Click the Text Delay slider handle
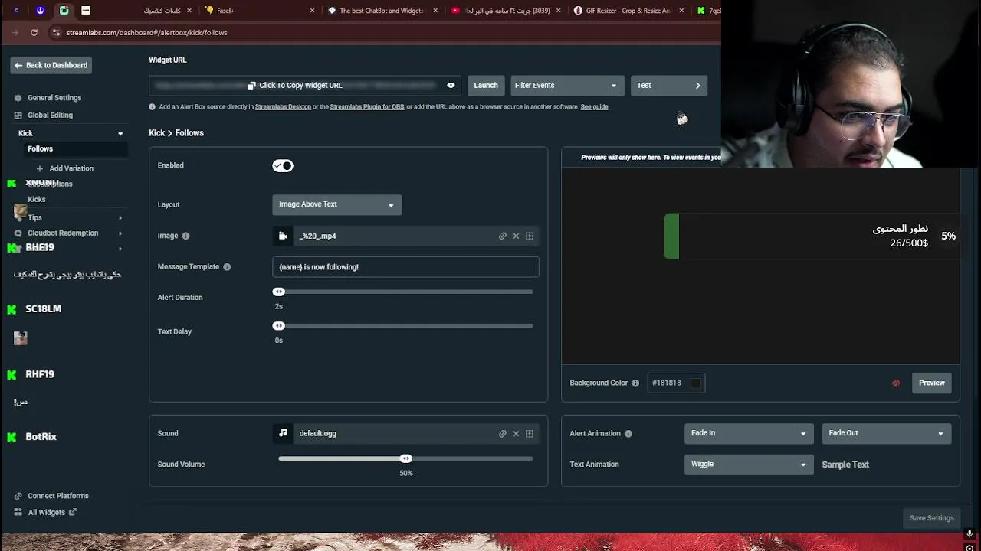The width and height of the screenshot is (981, 551). tap(279, 326)
